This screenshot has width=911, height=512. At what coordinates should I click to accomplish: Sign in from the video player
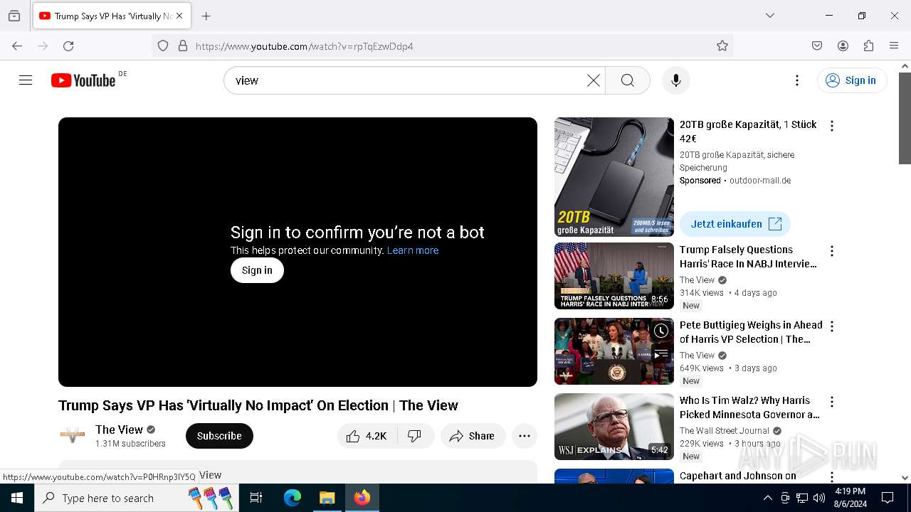point(257,270)
